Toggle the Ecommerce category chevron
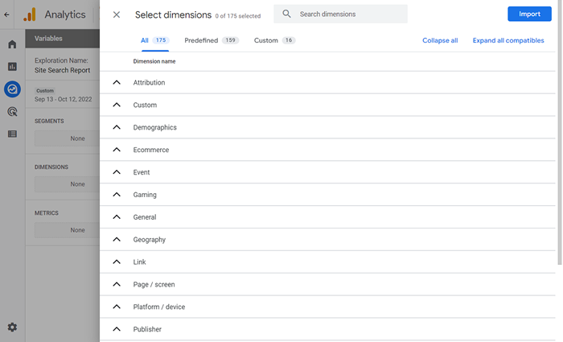 117,150
